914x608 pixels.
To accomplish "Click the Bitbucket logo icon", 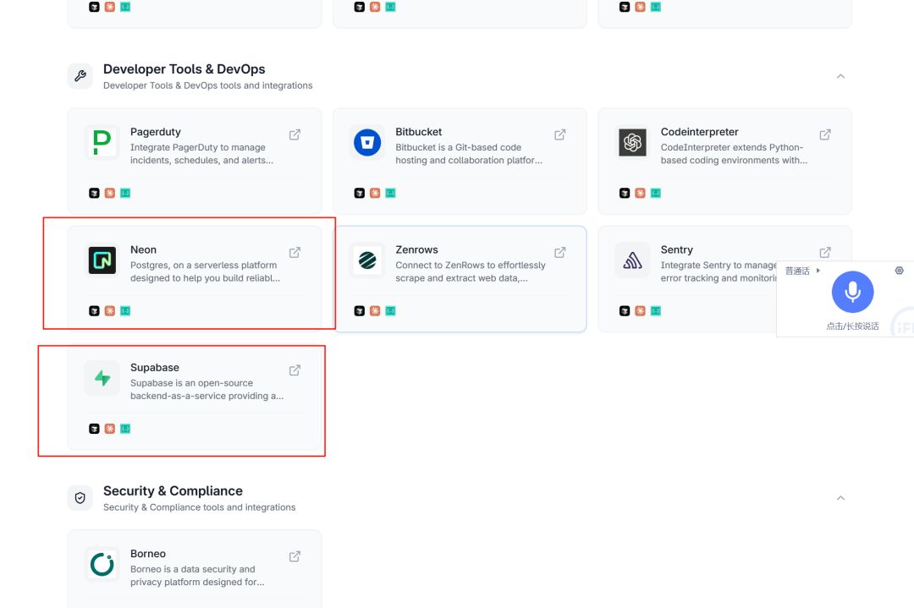I will (367, 143).
